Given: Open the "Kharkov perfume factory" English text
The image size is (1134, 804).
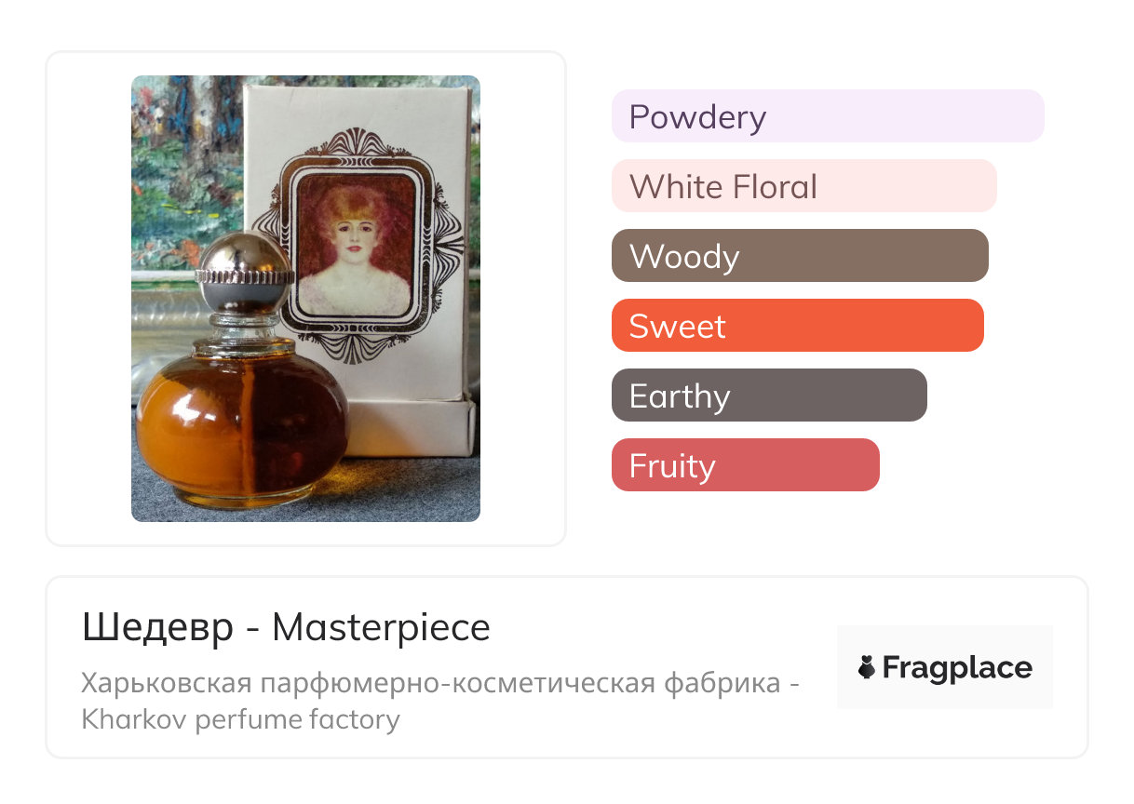Looking at the screenshot, I should click(240, 719).
